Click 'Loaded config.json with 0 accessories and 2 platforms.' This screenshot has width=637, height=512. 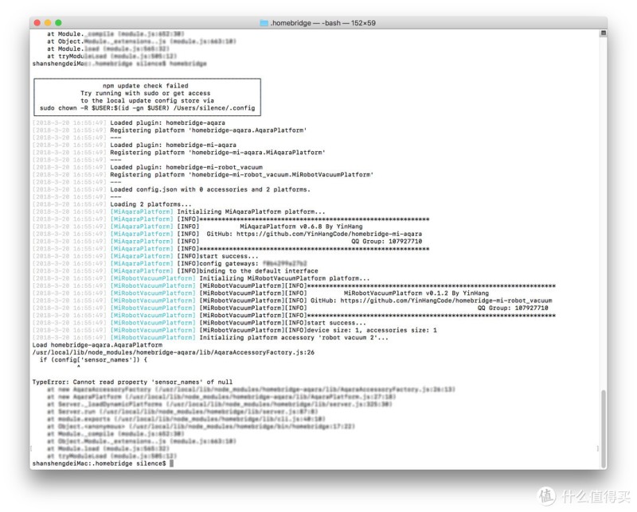click(x=210, y=189)
